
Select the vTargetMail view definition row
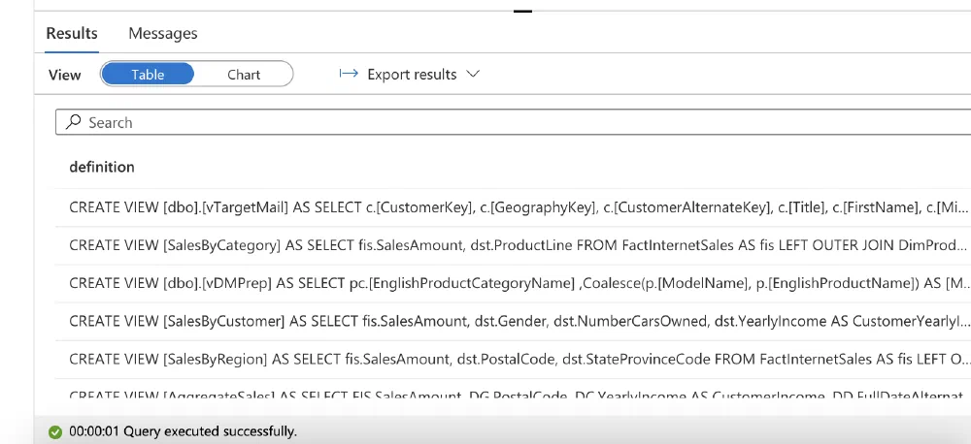click(513, 207)
